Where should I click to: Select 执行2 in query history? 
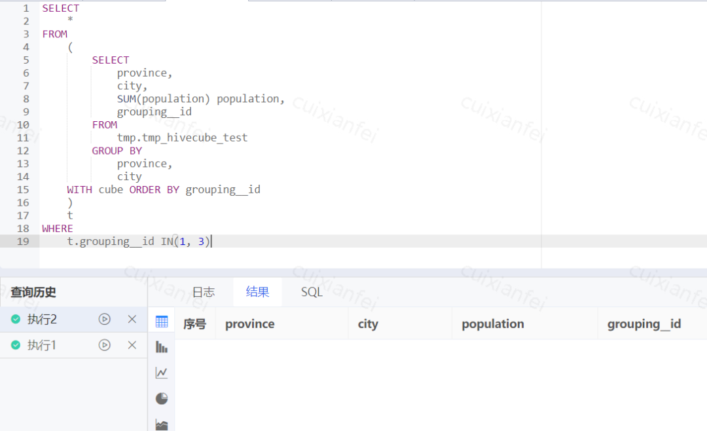tap(42, 319)
